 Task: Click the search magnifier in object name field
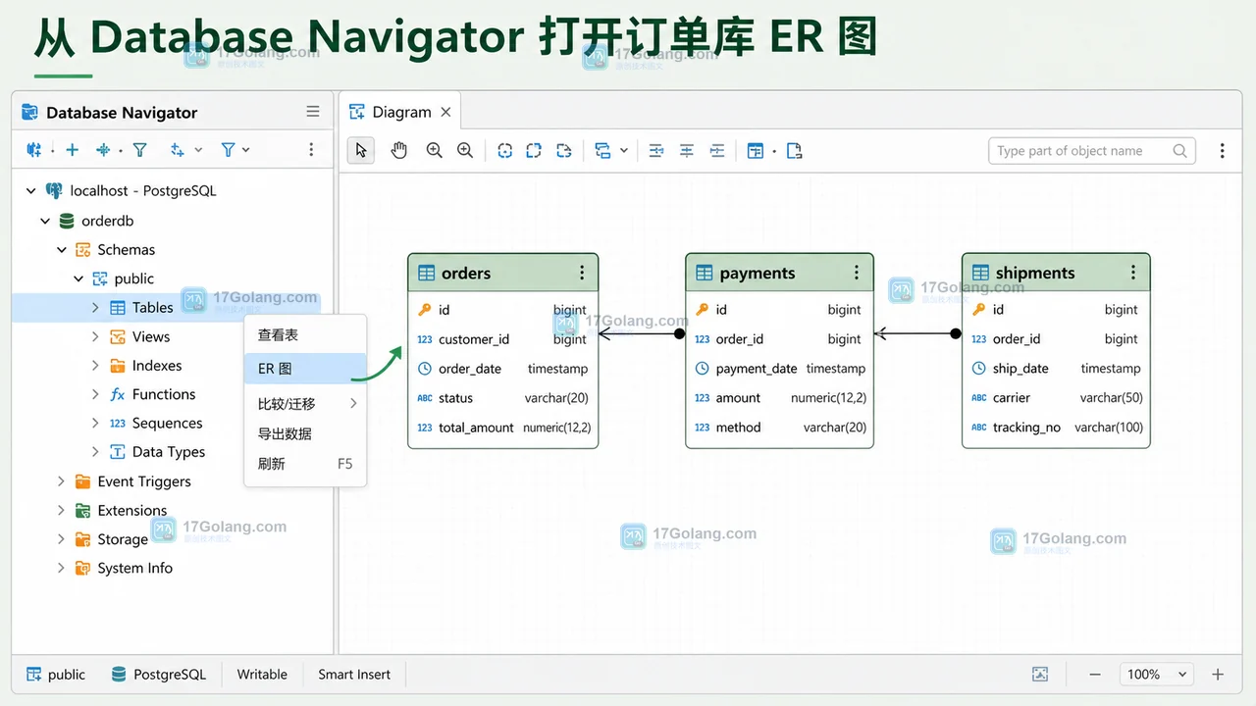(1180, 151)
